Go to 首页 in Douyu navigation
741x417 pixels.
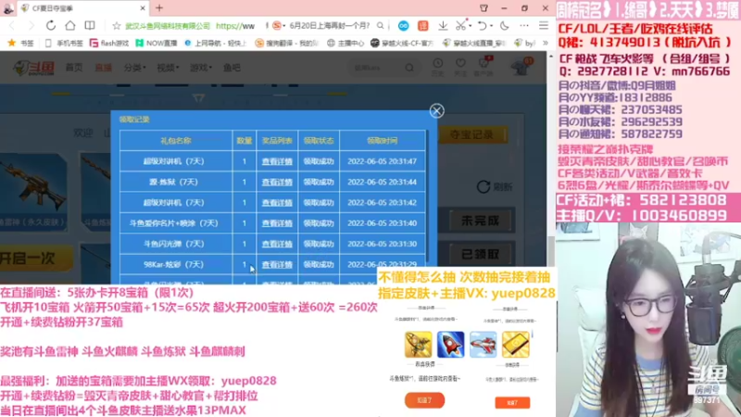(x=74, y=68)
